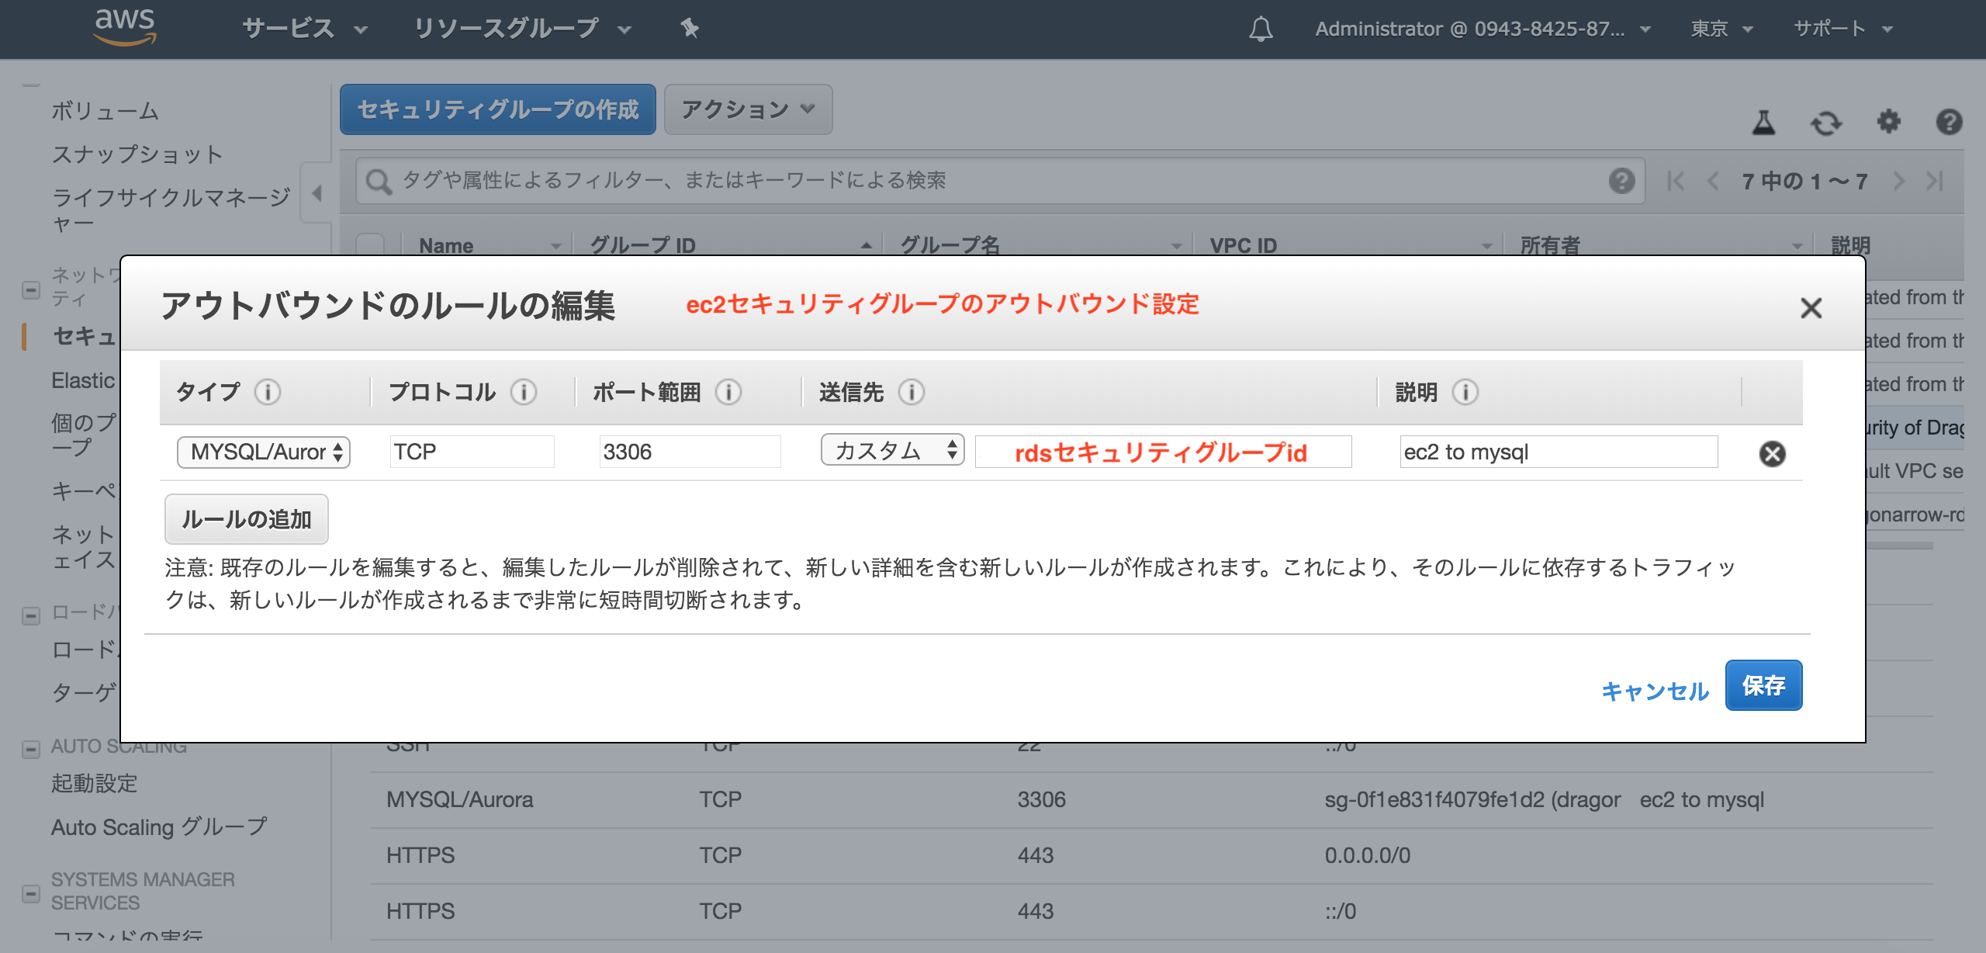Click the ルールの追加 button
The image size is (1986, 953).
click(x=246, y=518)
